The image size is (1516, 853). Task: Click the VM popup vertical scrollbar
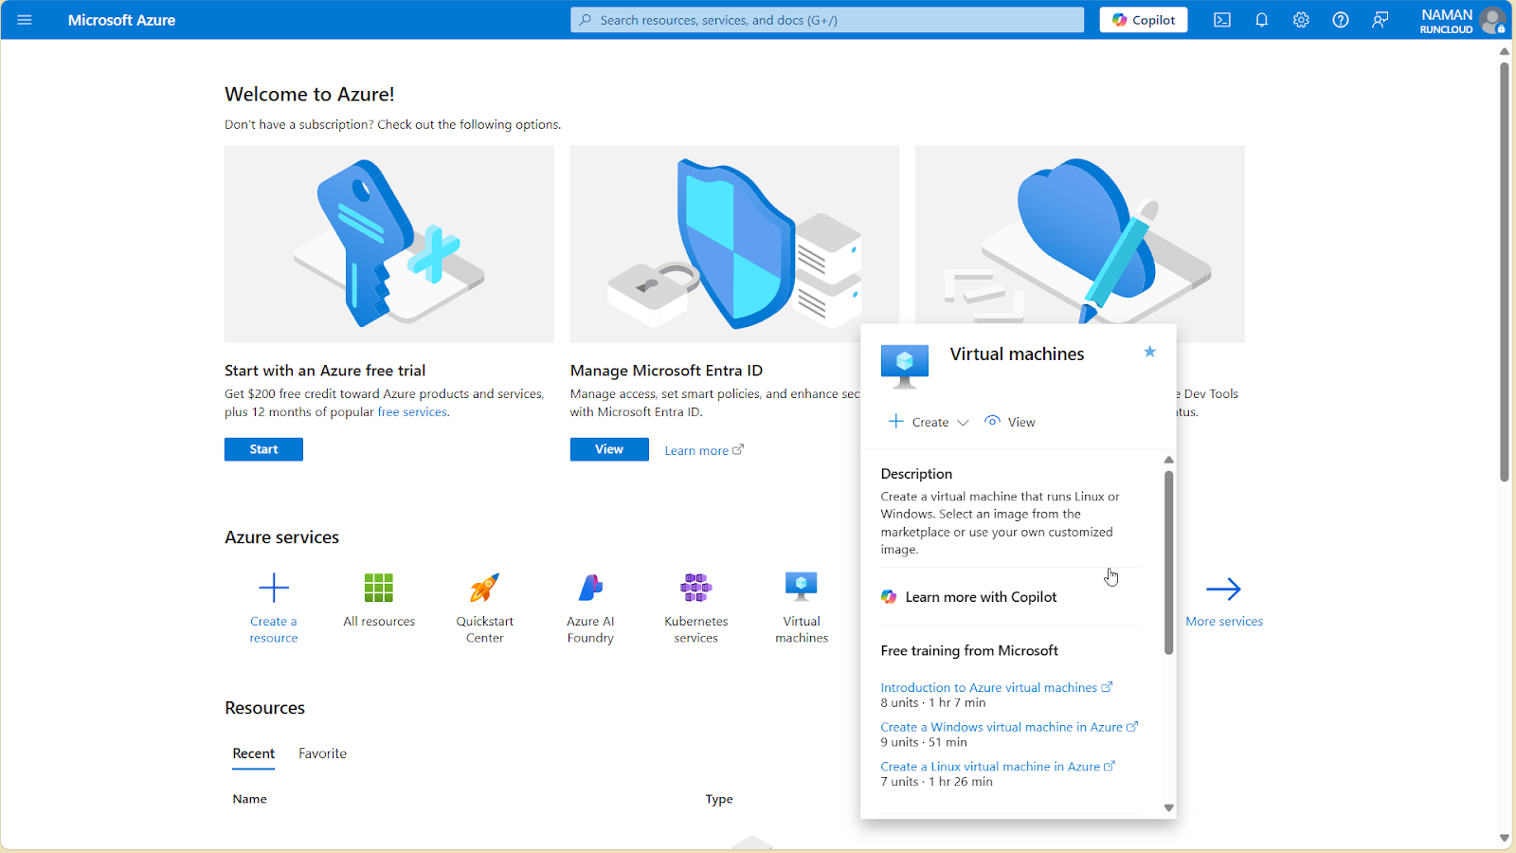pos(1168,559)
